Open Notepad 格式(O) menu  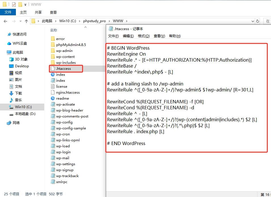(144, 36)
